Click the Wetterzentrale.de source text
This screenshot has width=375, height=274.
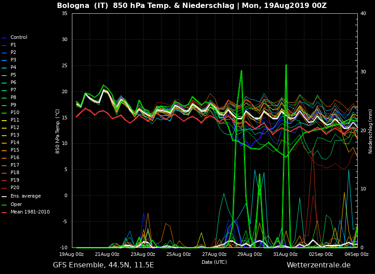(x=319, y=265)
